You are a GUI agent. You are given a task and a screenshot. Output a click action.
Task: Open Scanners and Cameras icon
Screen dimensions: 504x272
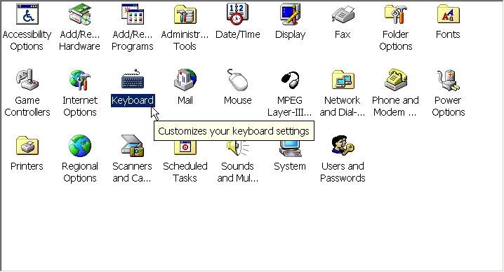(x=132, y=146)
